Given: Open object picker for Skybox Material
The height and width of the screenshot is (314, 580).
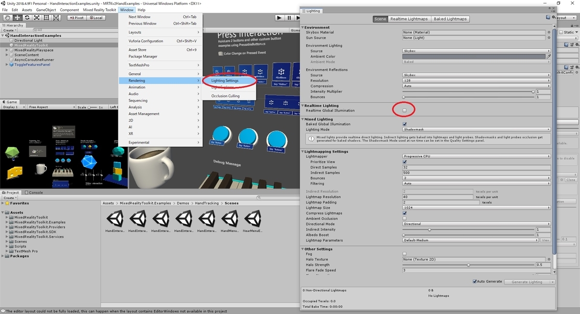Looking at the screenshot, I should [549, 32].
